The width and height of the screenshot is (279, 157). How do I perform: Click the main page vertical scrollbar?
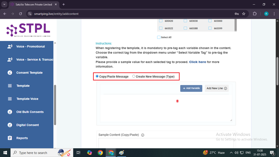pyautogui.click(x=277, y=71)
